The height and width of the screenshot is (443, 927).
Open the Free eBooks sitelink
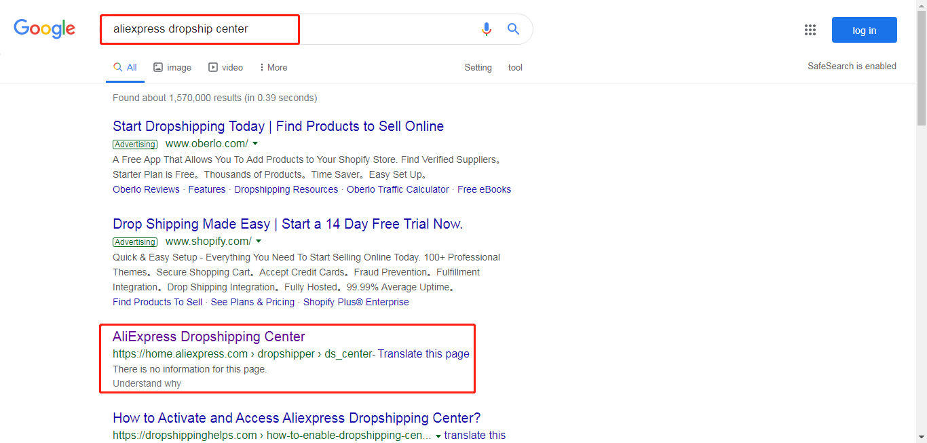coord(484,189)
